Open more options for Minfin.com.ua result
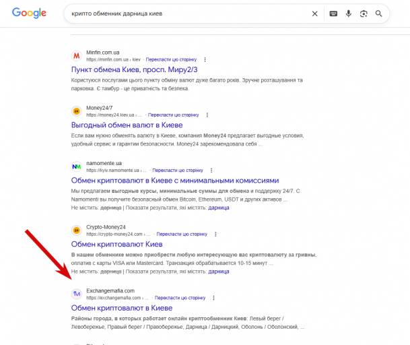The image size is (410, 345). [x=205, y=60]
